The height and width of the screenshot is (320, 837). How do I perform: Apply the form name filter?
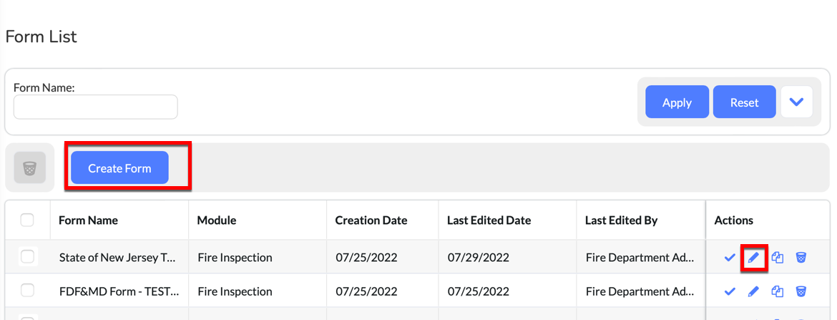click(x=677, y=102)
